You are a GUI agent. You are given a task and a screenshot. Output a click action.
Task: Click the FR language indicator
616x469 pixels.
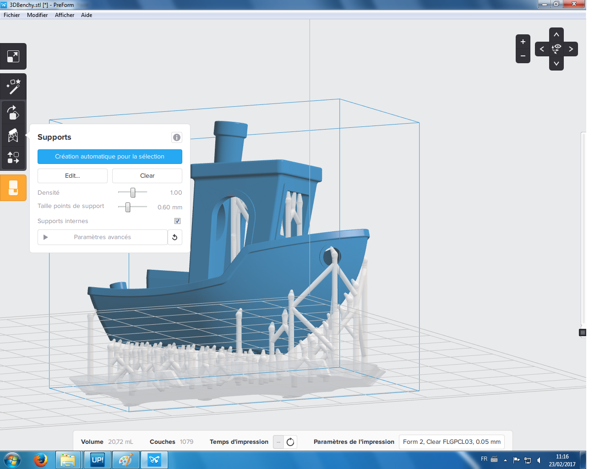[x=484, y=459]
